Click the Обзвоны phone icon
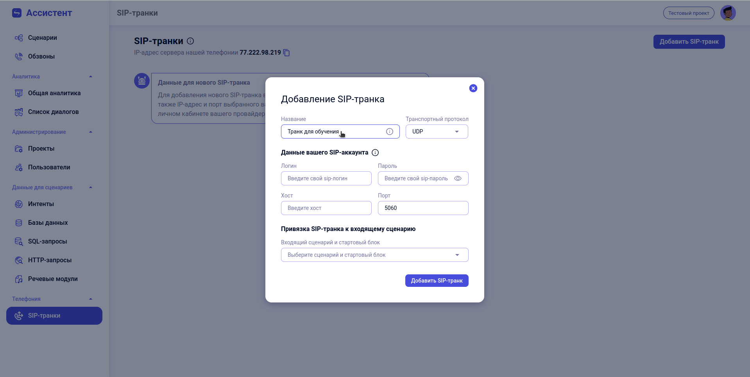Viewport: 750px width, 377px height. [19, 57]
